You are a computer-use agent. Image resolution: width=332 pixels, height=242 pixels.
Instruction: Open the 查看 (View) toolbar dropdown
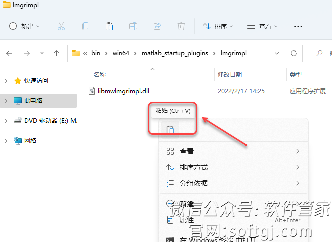point(262,26)
